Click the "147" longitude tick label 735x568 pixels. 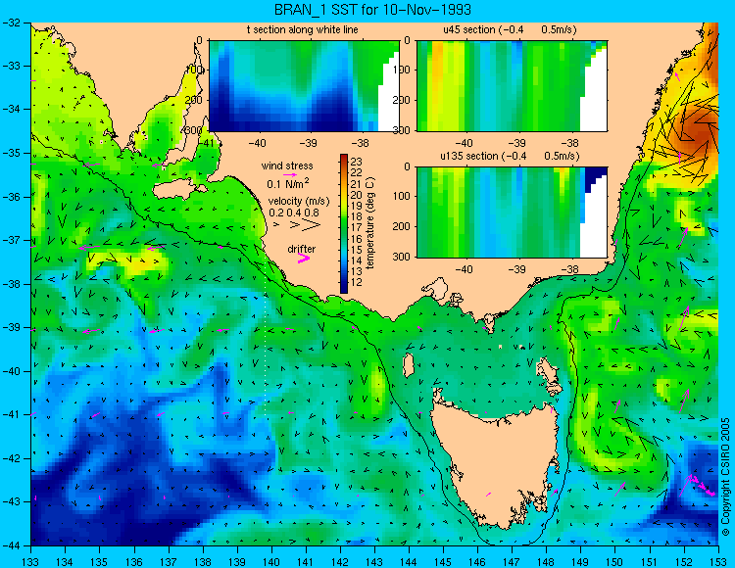tap(512, 561)
